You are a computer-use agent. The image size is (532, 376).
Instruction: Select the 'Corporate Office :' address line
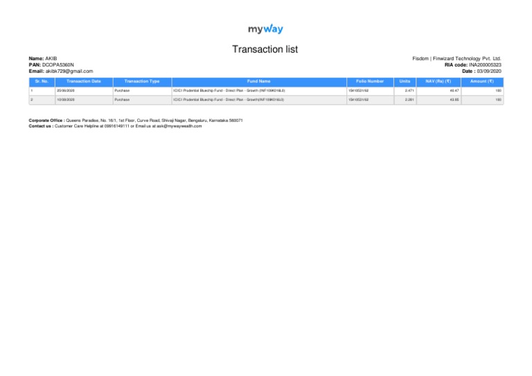[136, 120]
